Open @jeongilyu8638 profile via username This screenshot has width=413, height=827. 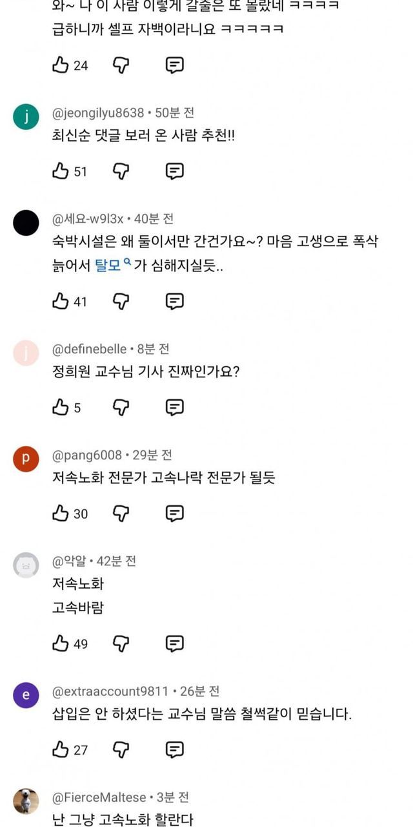(98, 113)
